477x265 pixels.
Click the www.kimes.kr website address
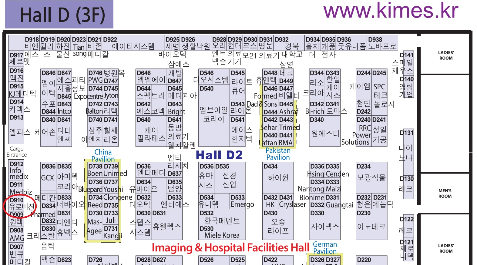[391, 11]
